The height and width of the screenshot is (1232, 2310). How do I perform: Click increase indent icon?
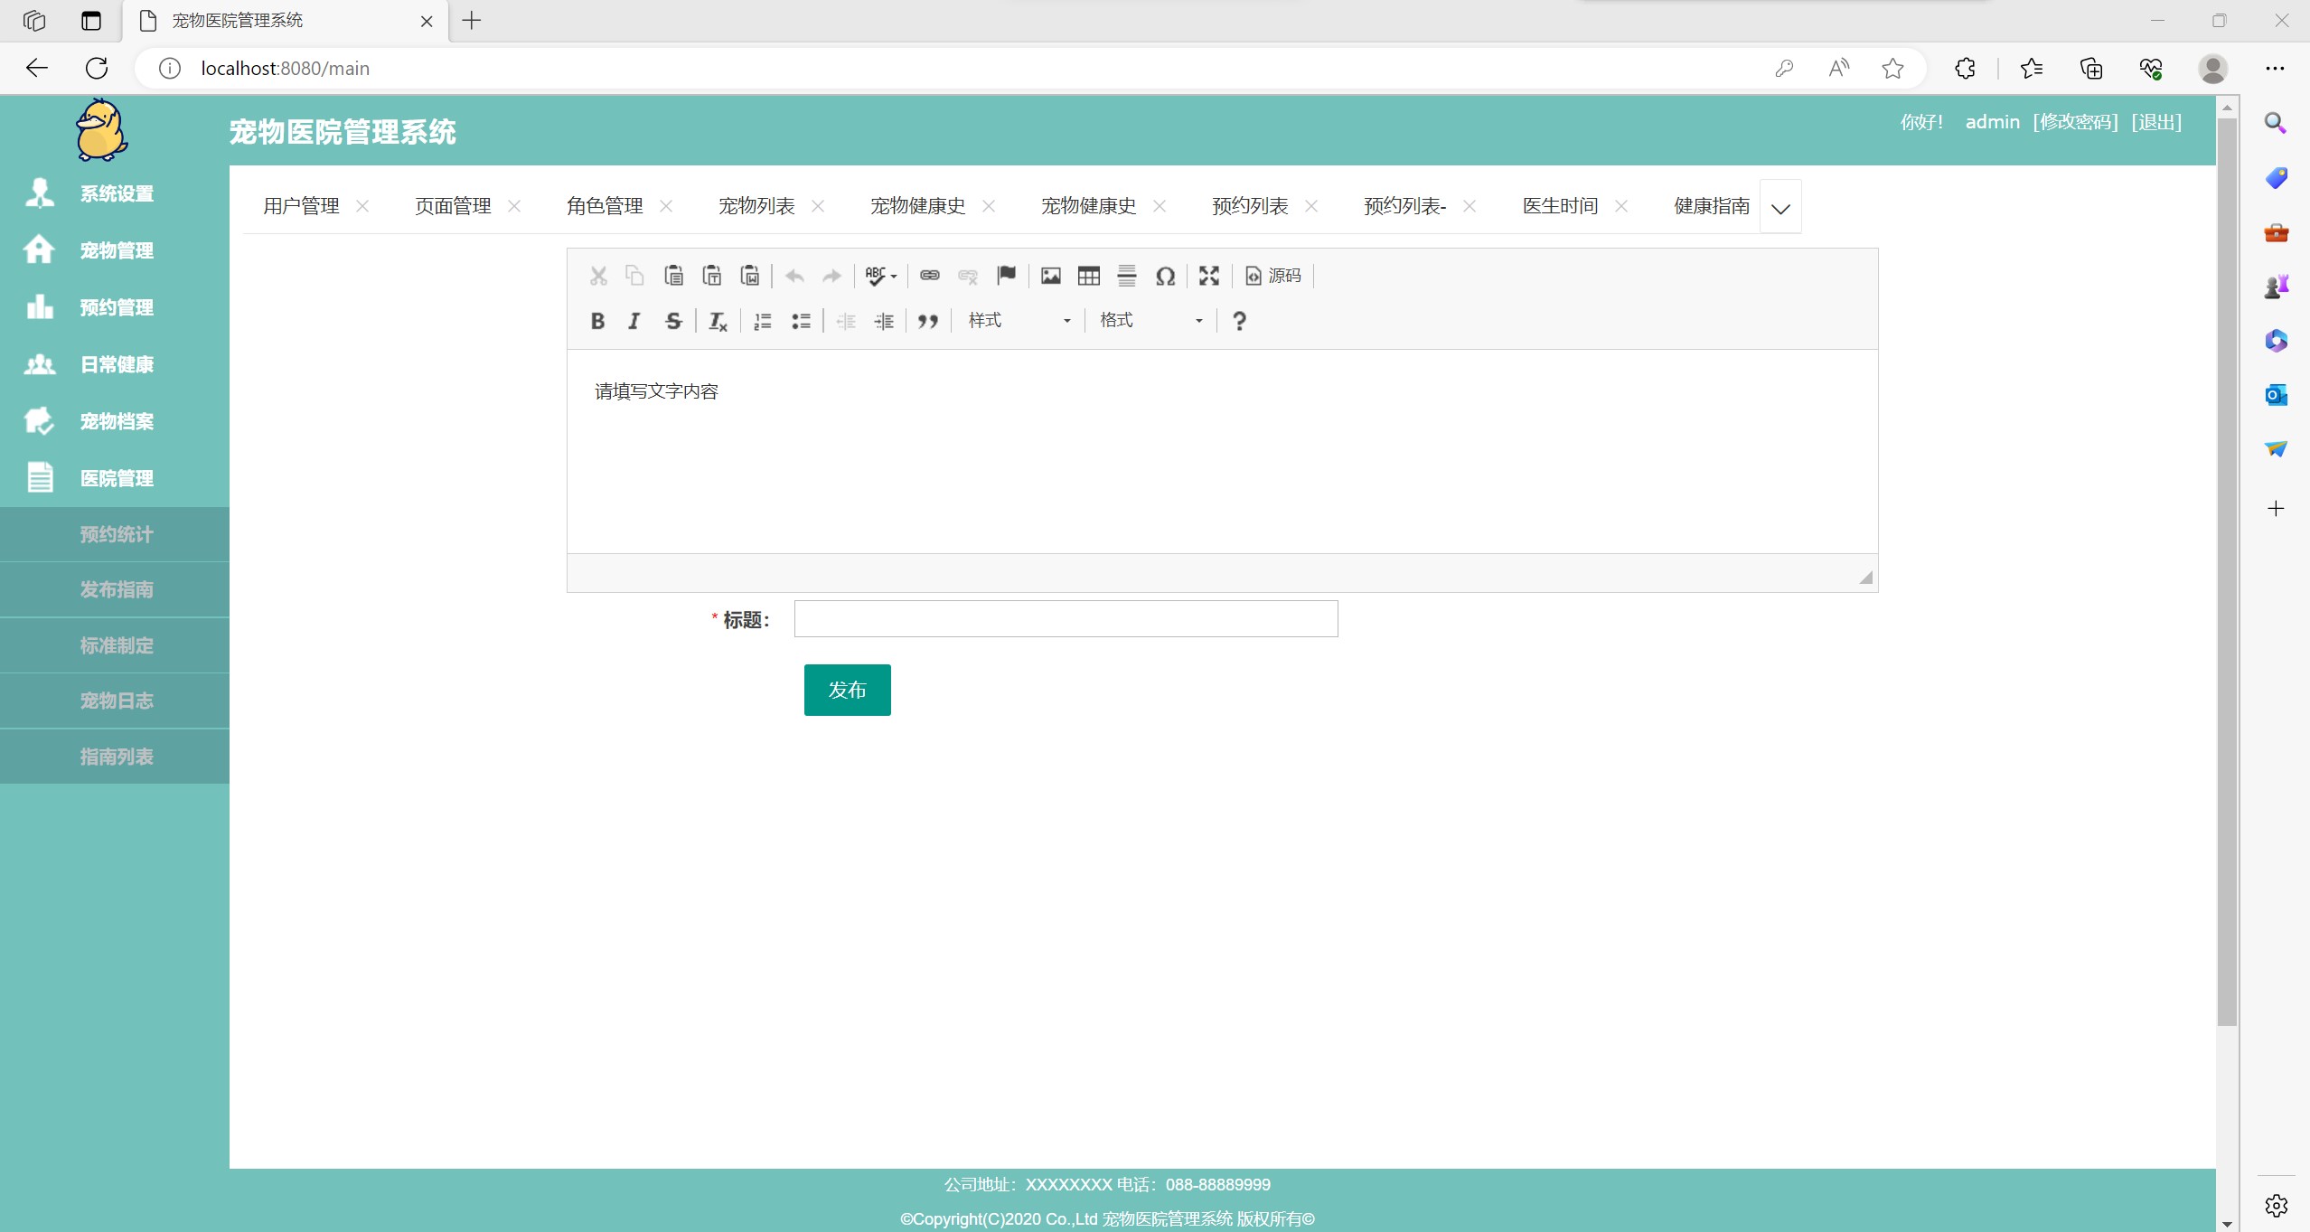(x=884, y=321)
